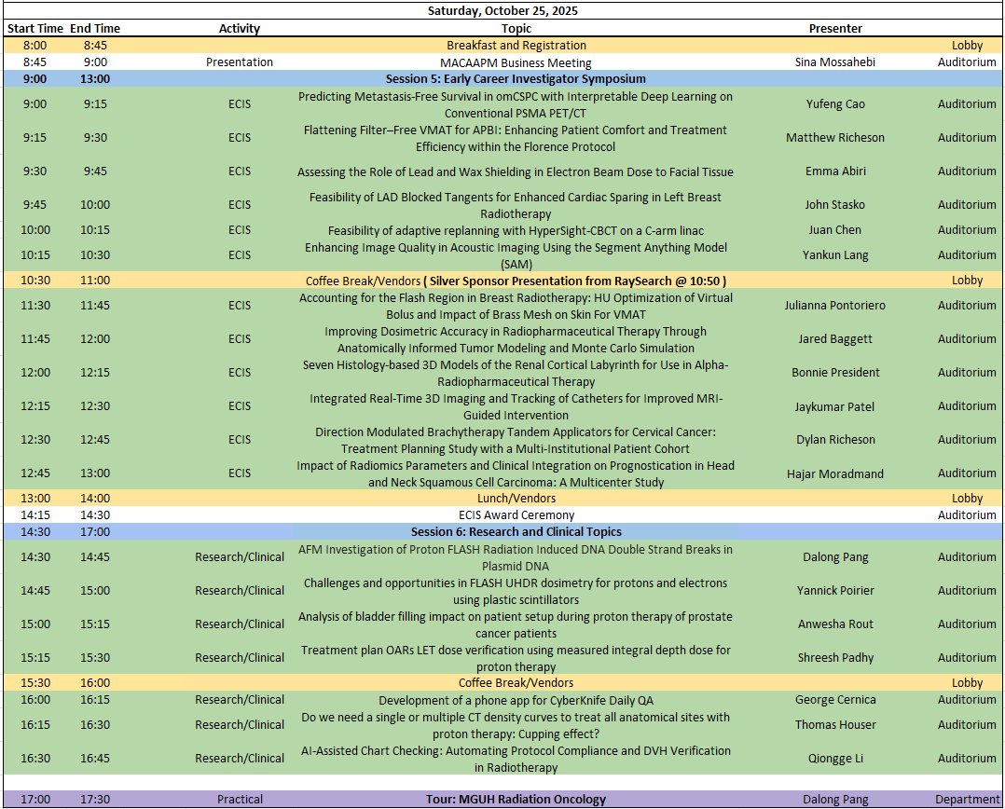
Task: Select presenter Yannick Poirier
Action: (835, 591)
